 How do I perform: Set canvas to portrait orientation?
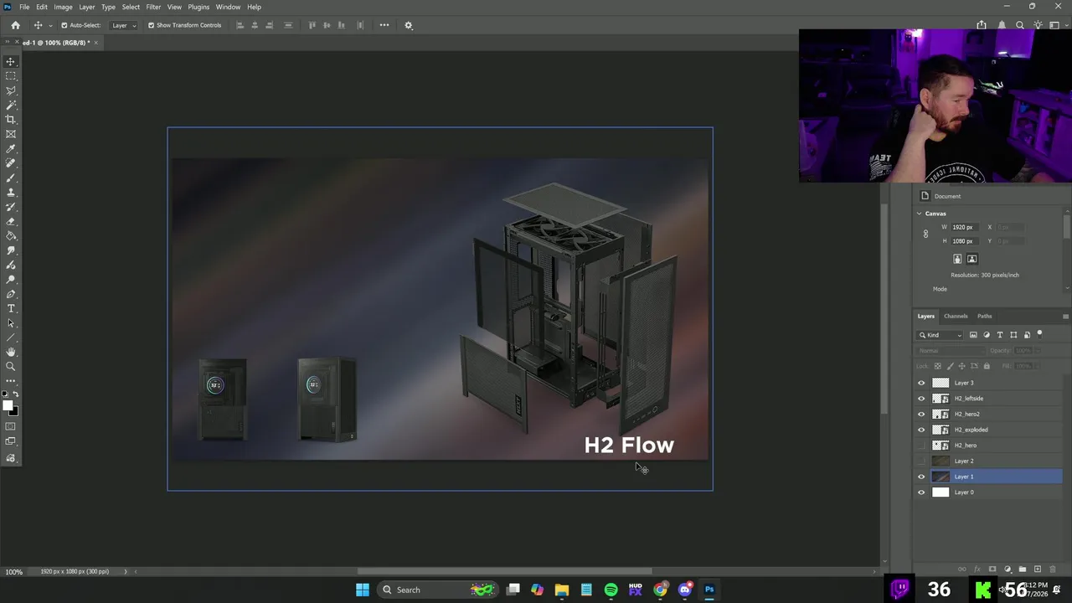[x=957, y=259]
